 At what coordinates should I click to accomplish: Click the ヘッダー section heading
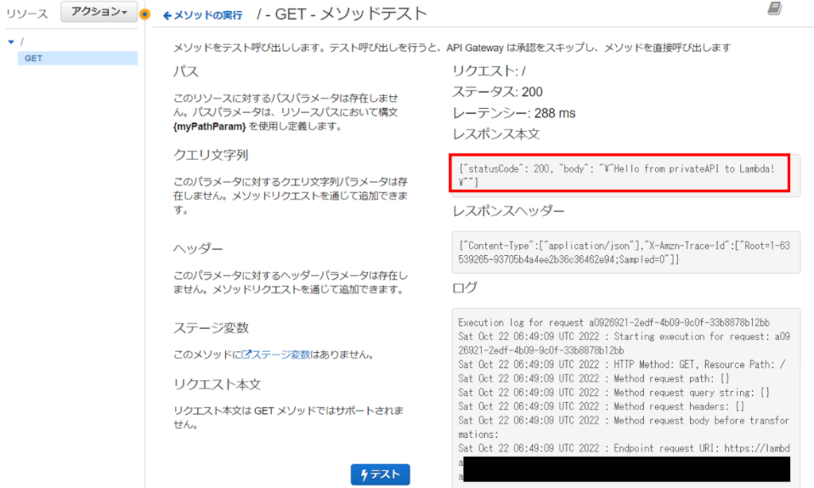point(198,249)
